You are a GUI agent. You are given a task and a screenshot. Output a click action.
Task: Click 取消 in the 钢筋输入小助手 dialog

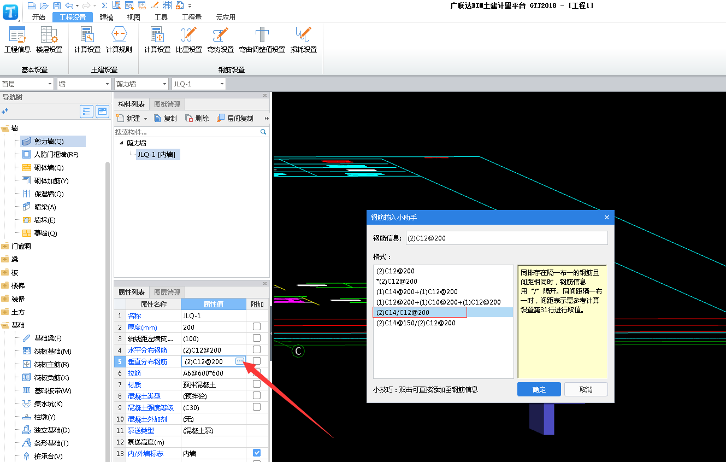tap(586, 389)
